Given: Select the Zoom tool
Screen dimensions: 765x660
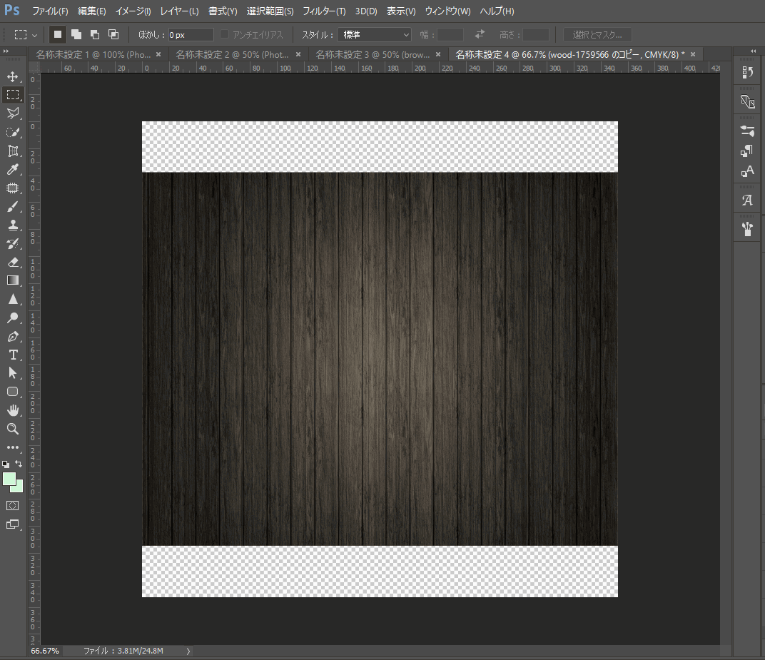Looking at the screenshot, I should coord(13,429).
